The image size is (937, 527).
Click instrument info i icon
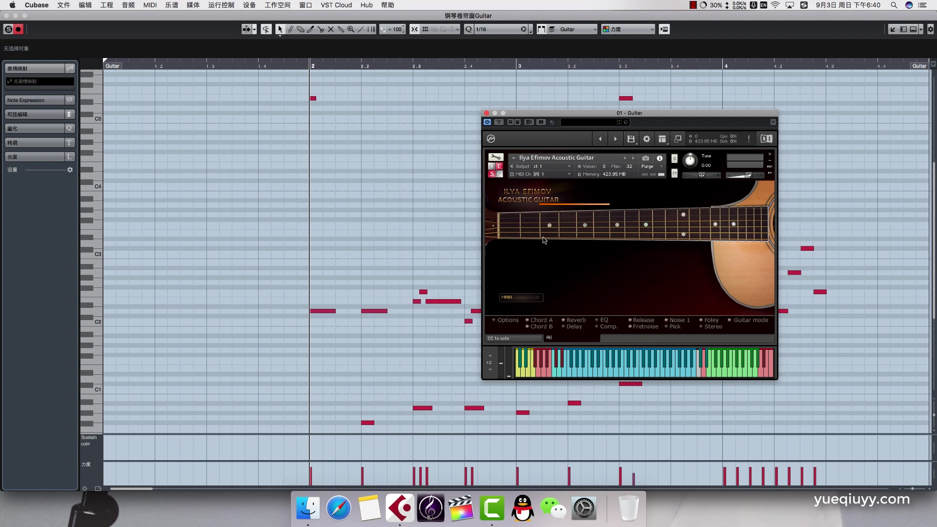(660, 158)
